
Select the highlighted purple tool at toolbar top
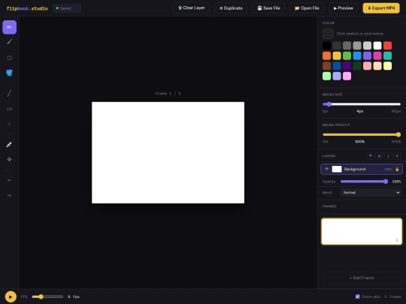coord(9,27)
